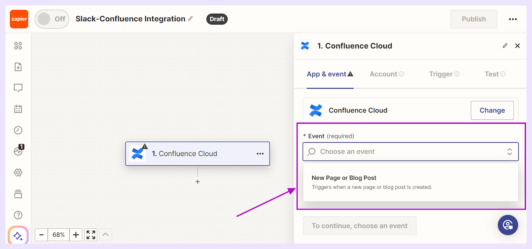Image resolution: width=532 pixels, height=249 pixels.
Task: Zoom out with the minus button
Action: click(41, 235)
